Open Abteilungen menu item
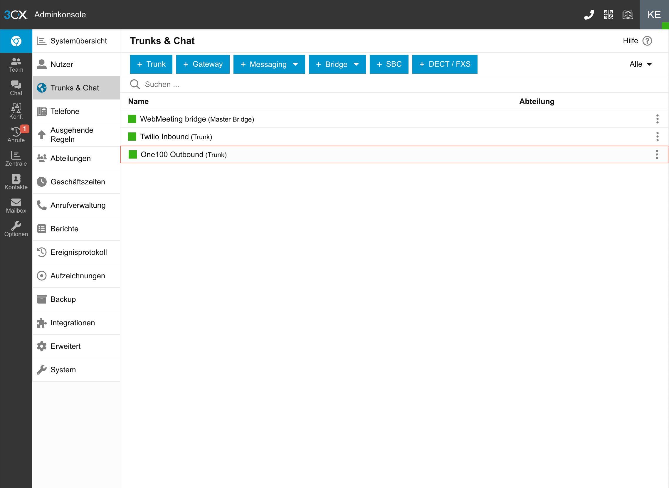669x488 pixels. pos(76,158)
